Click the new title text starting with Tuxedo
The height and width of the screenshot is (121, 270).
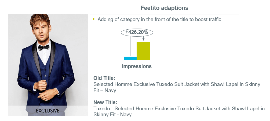[179, 112]
